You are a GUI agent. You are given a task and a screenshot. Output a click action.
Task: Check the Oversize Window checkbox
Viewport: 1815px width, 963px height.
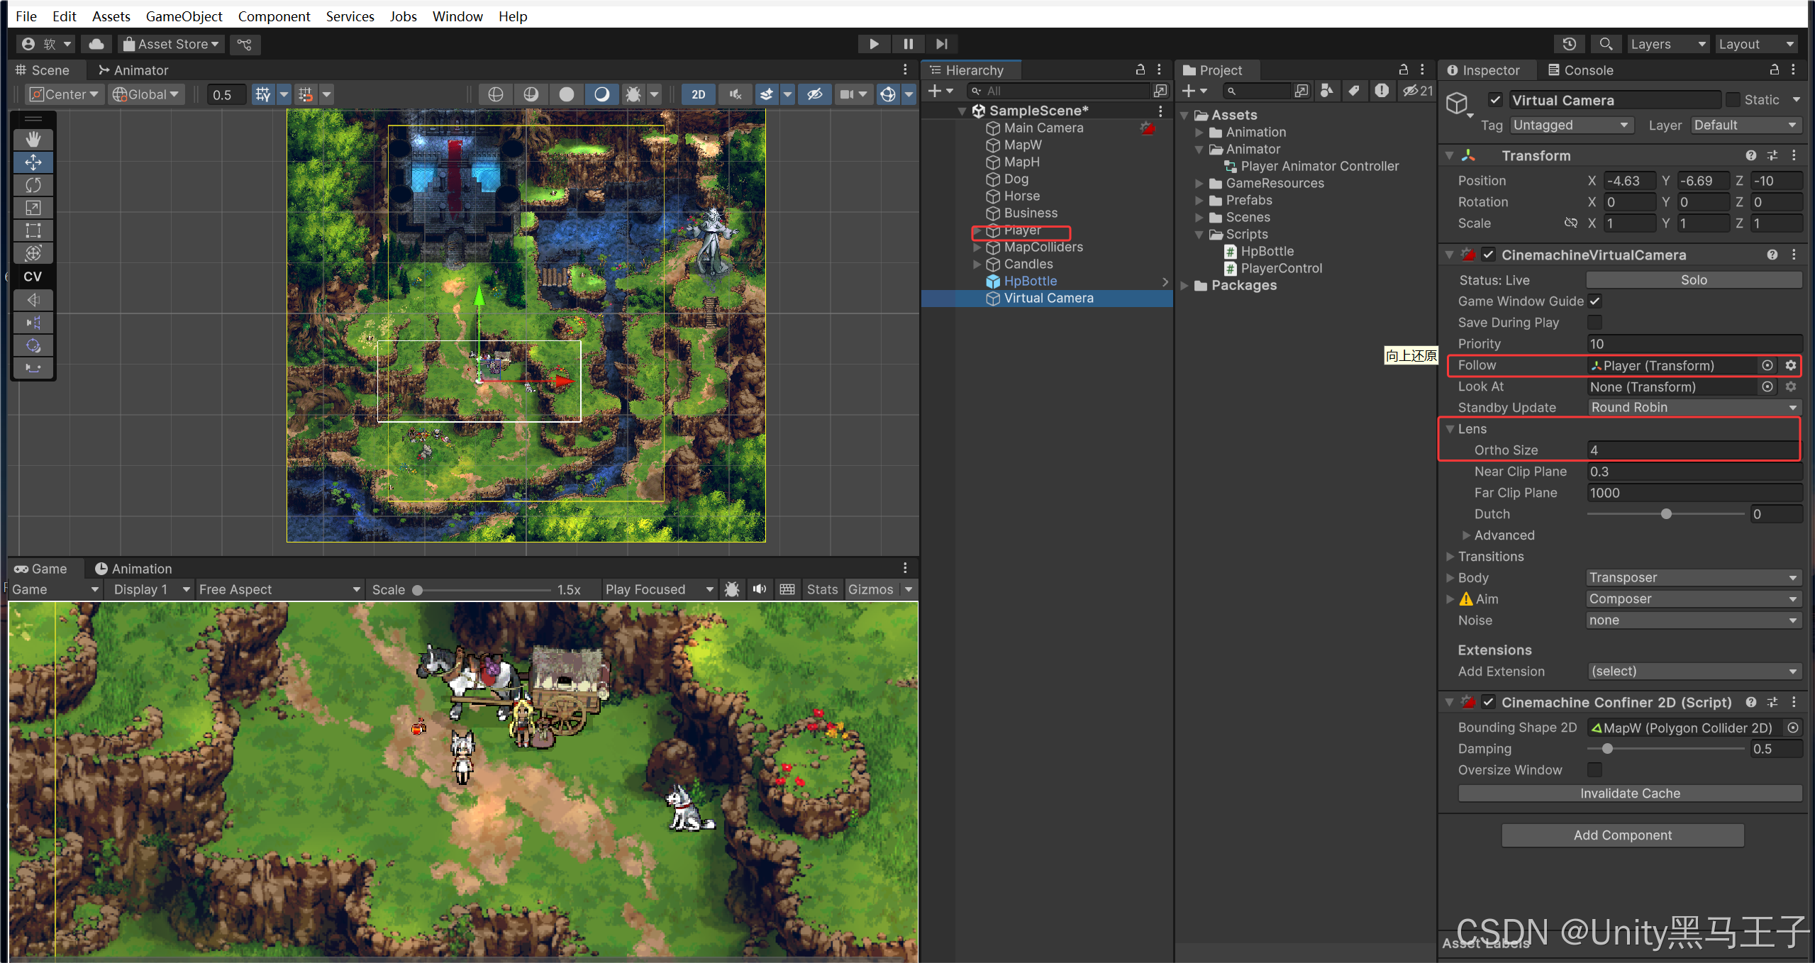1595,770
